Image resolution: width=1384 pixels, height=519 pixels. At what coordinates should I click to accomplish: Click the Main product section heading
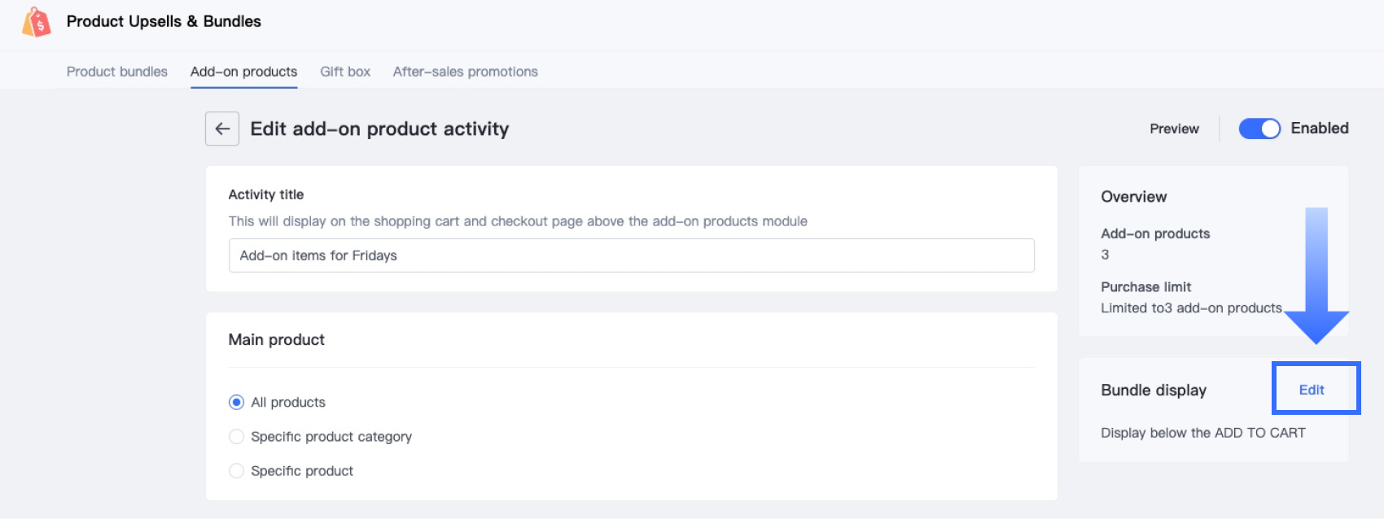point(276,340)
